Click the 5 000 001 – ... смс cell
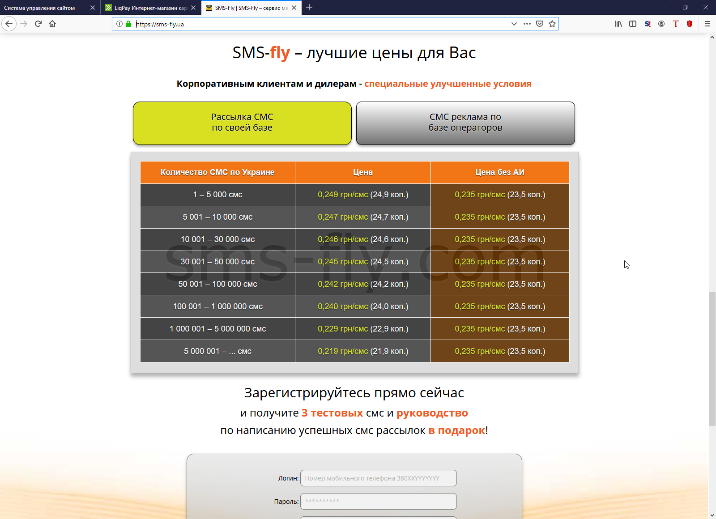The image size is (716, 519). coord(217,351)
